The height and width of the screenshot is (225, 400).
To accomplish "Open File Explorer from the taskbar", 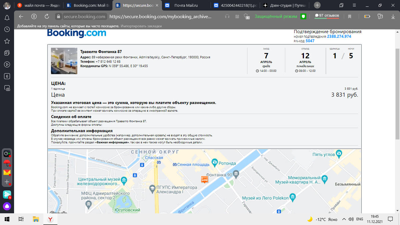I will coord(36,219).
